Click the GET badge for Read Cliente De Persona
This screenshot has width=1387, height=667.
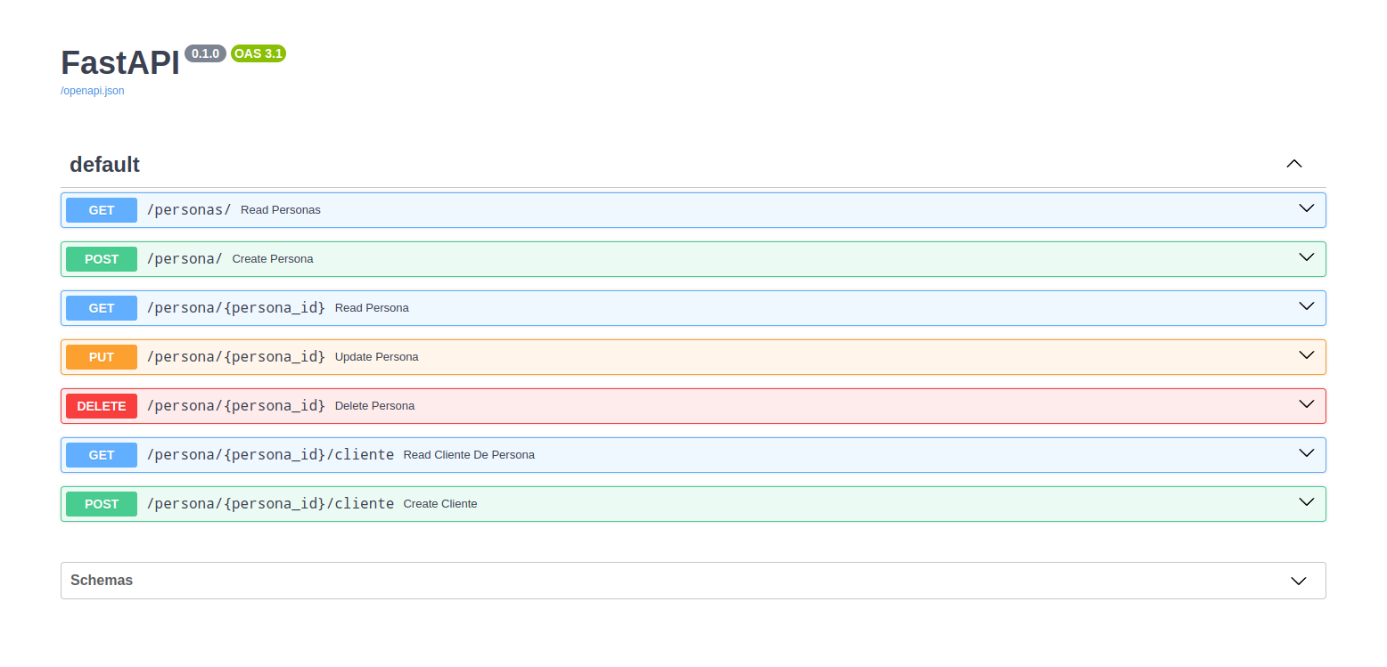point(102,455)
